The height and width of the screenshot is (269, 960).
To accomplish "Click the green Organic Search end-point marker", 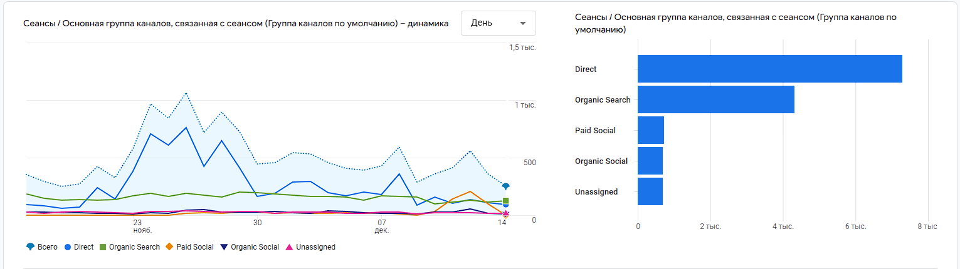I will [x=505, y=201].
